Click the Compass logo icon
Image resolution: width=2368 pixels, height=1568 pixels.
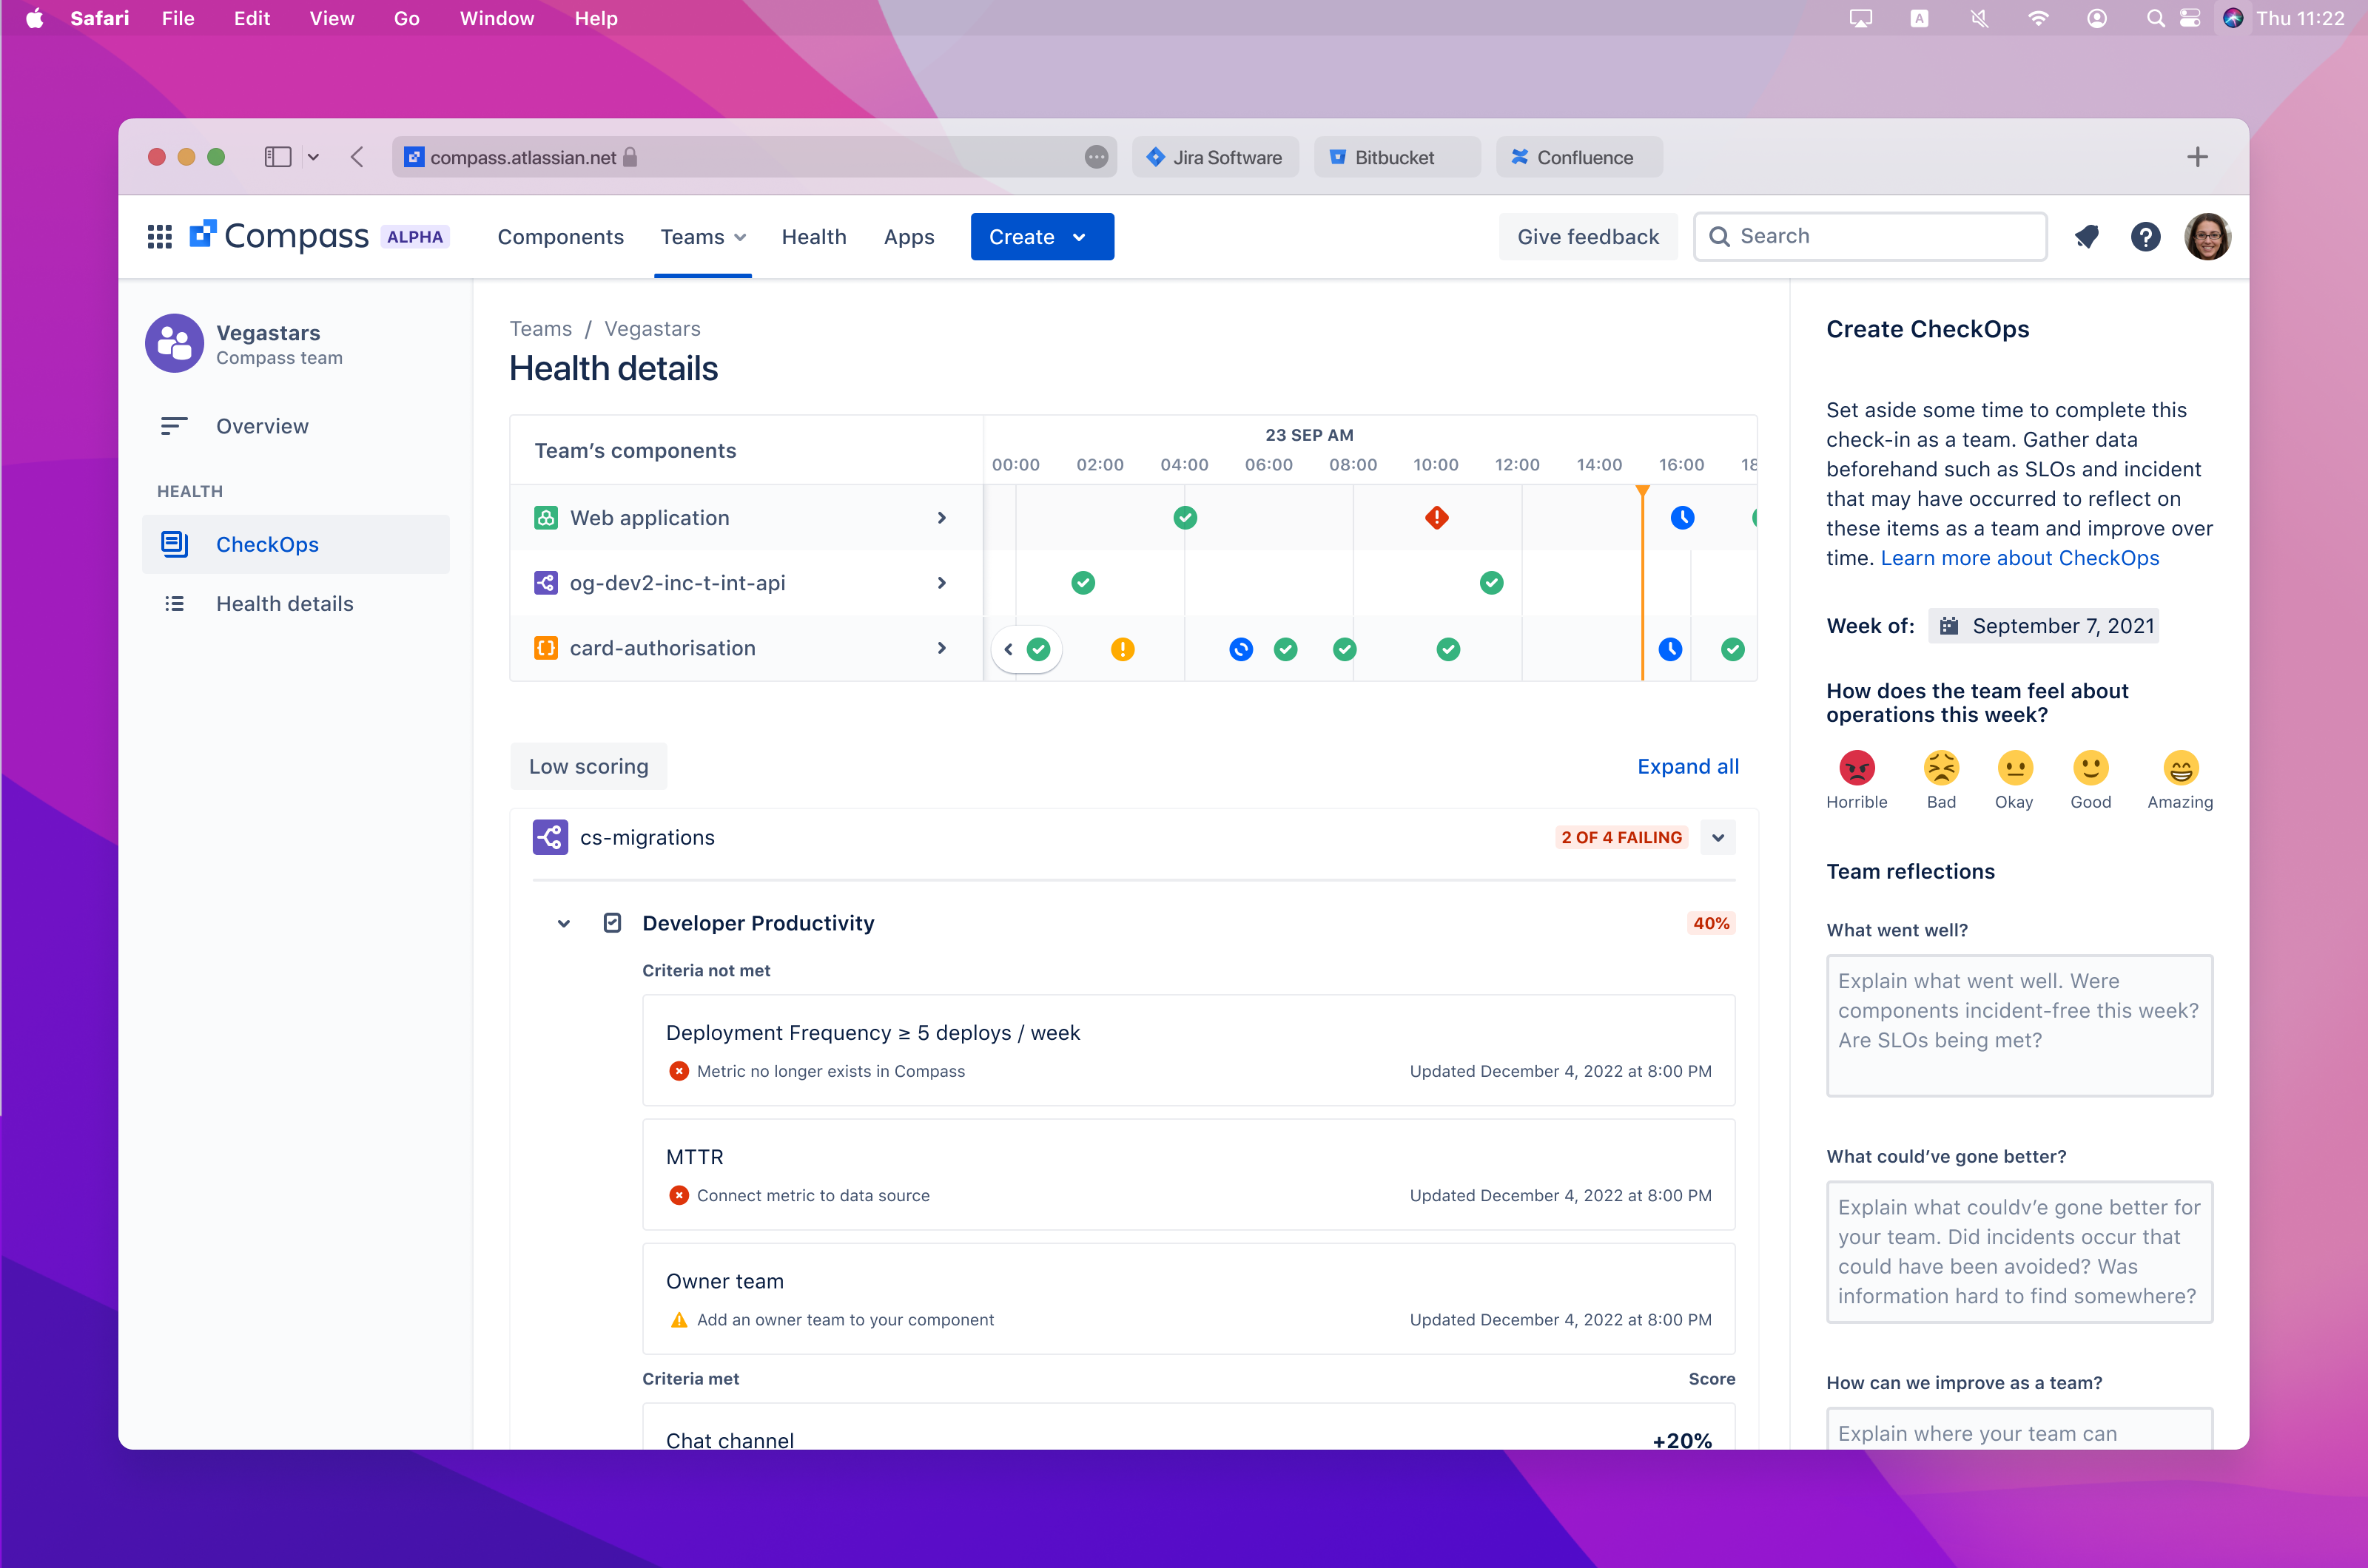tap(204, 235)
